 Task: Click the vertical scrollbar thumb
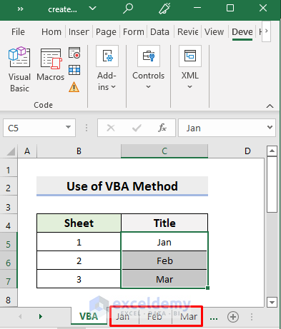pyautogui.click(x=272, y=184)
